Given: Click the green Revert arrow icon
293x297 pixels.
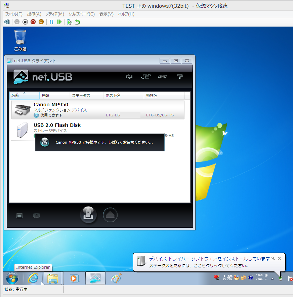Looking at the screenshot, I should (78, 22).
